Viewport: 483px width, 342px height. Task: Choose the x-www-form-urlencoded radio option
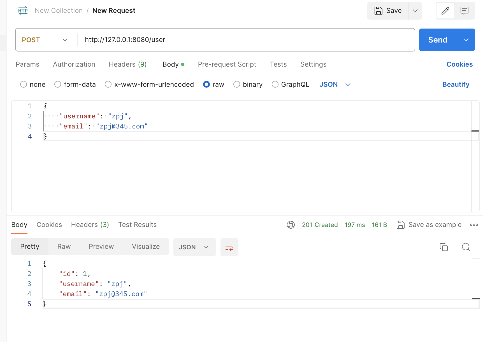tap(108, 85)
